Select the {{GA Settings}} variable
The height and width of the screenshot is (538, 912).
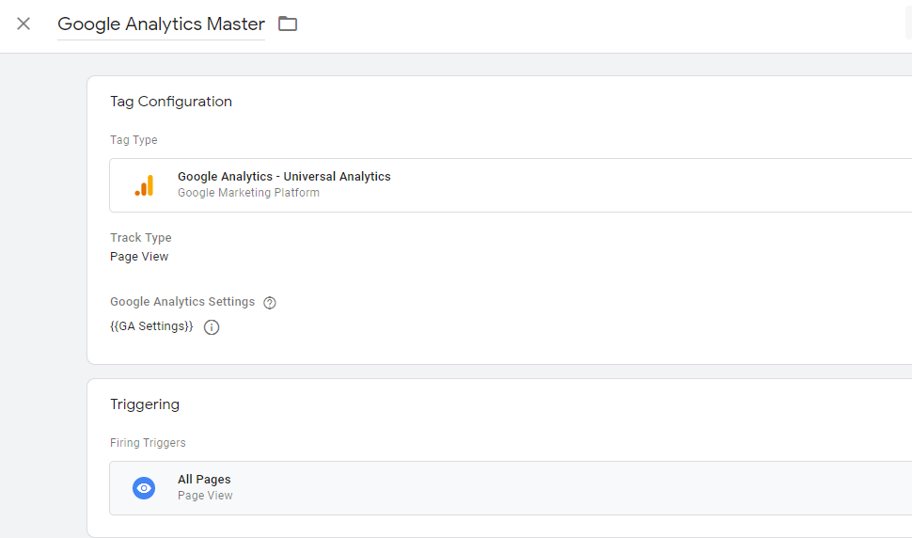(151, 326)
